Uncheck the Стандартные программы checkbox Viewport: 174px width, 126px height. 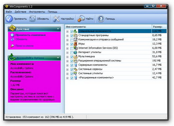[x=72, y=36]
